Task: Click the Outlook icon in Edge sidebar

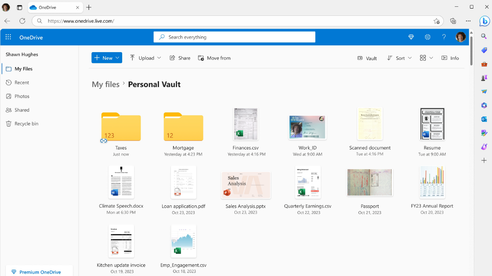Action: pyautogui.click(x=484, y=119)
